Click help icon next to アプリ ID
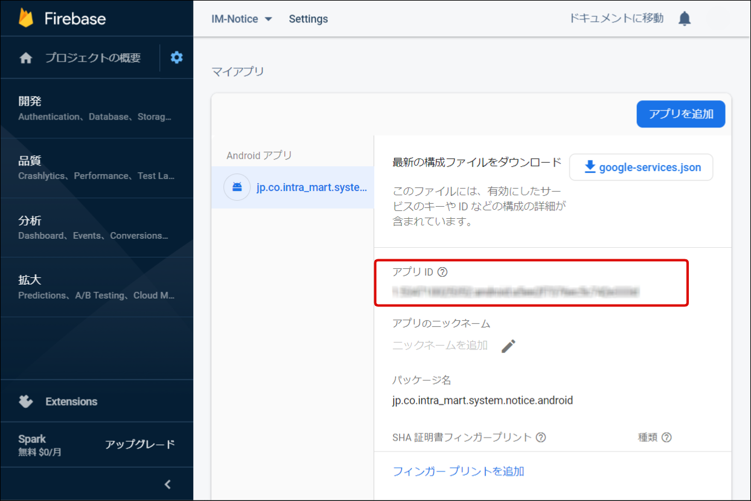Viewport: 751px width, 501px height. pyautogui.click(x=442, y=272)
